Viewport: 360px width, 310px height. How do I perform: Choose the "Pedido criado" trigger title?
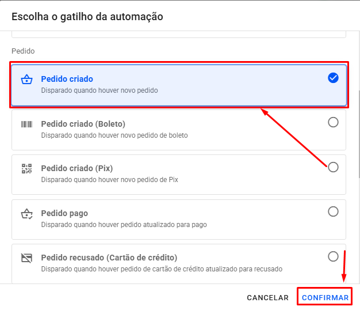[67, 79]
